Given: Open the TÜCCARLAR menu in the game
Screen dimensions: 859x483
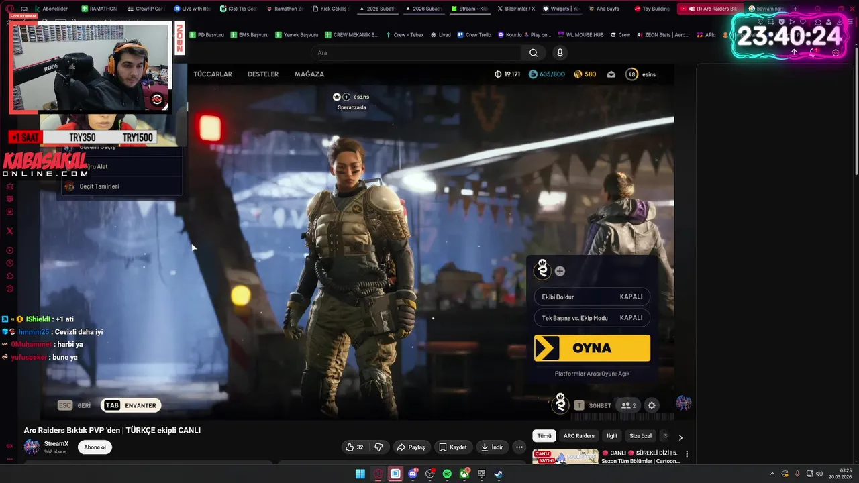Looking at the screenshot, I should click(213, 74).
